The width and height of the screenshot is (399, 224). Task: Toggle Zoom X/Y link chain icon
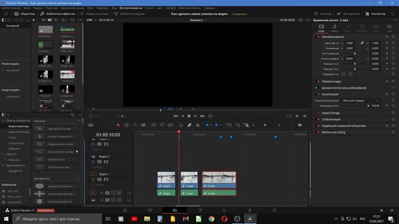(x=362, y=43)
